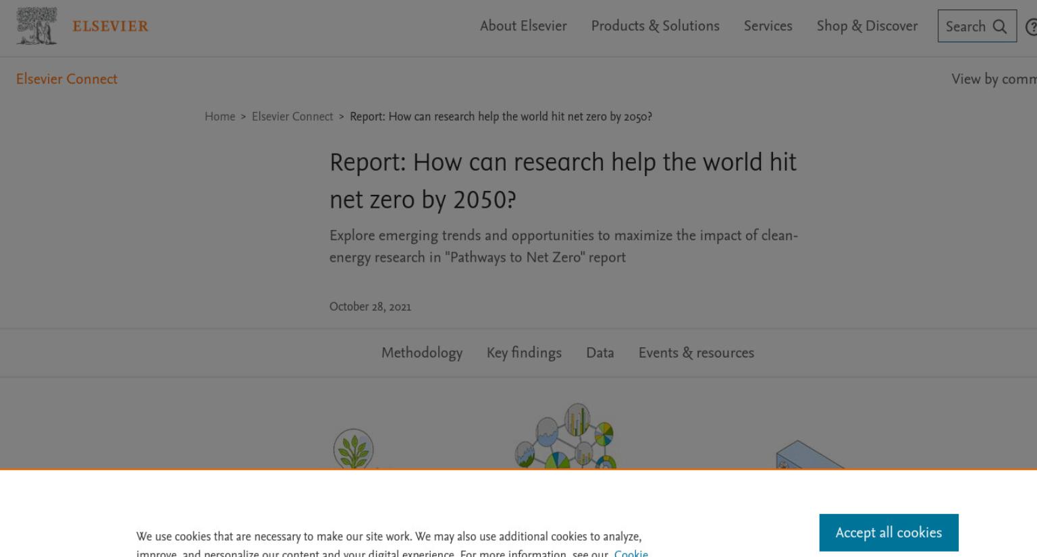The height and width of the screenshot is (557, 1037).
Task: Click the Home breadcrumb link
Action: coord(220,117)
